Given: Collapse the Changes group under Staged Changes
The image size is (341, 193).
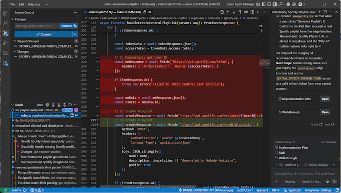Looking at the screenshot, I should (x=15, y=52).
